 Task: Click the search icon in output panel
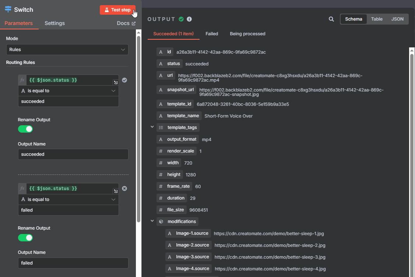pyautogui.click(x=331, y=19)
